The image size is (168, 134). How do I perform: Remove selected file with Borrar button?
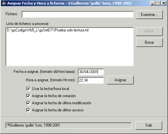[149, 42]
